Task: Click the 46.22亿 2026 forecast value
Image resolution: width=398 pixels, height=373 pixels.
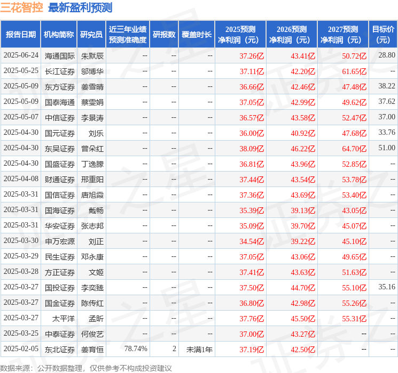Action: 303,149
